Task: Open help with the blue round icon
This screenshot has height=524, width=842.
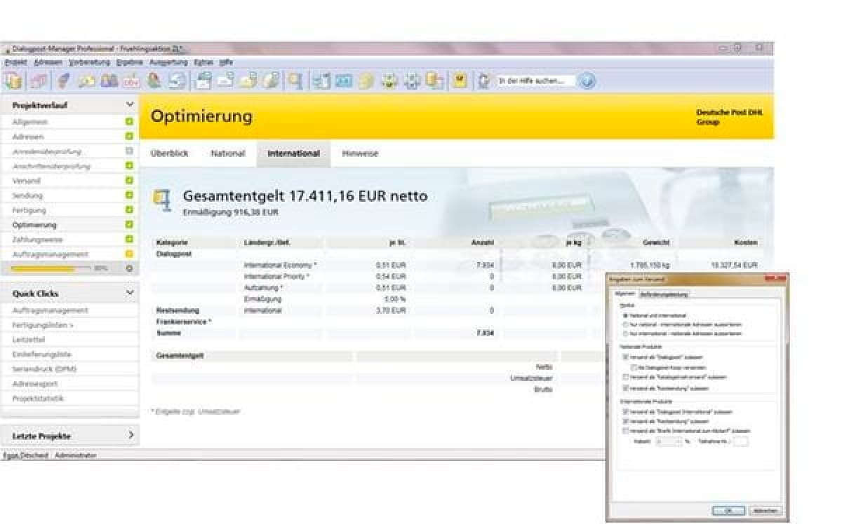Action: coord(587,81)
